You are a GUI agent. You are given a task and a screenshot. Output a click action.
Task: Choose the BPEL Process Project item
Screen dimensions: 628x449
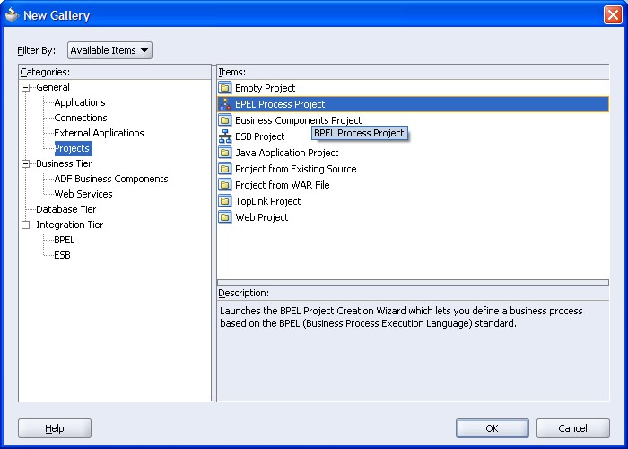413,104
